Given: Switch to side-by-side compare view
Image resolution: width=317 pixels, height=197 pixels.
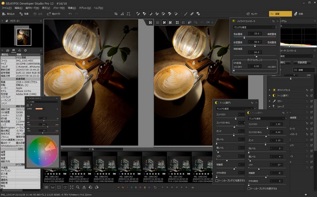Looking at the screenshot, I should (x=65, y=187).
